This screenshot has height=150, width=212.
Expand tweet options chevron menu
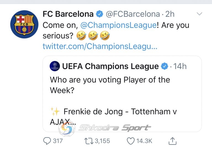tap(199, 14)
